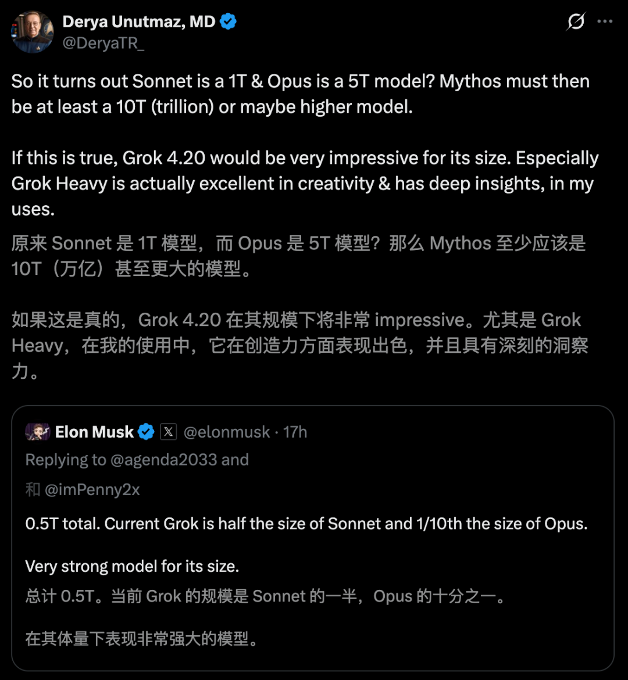Open Grok AI icon on the tweet

(x=576, y=22)
